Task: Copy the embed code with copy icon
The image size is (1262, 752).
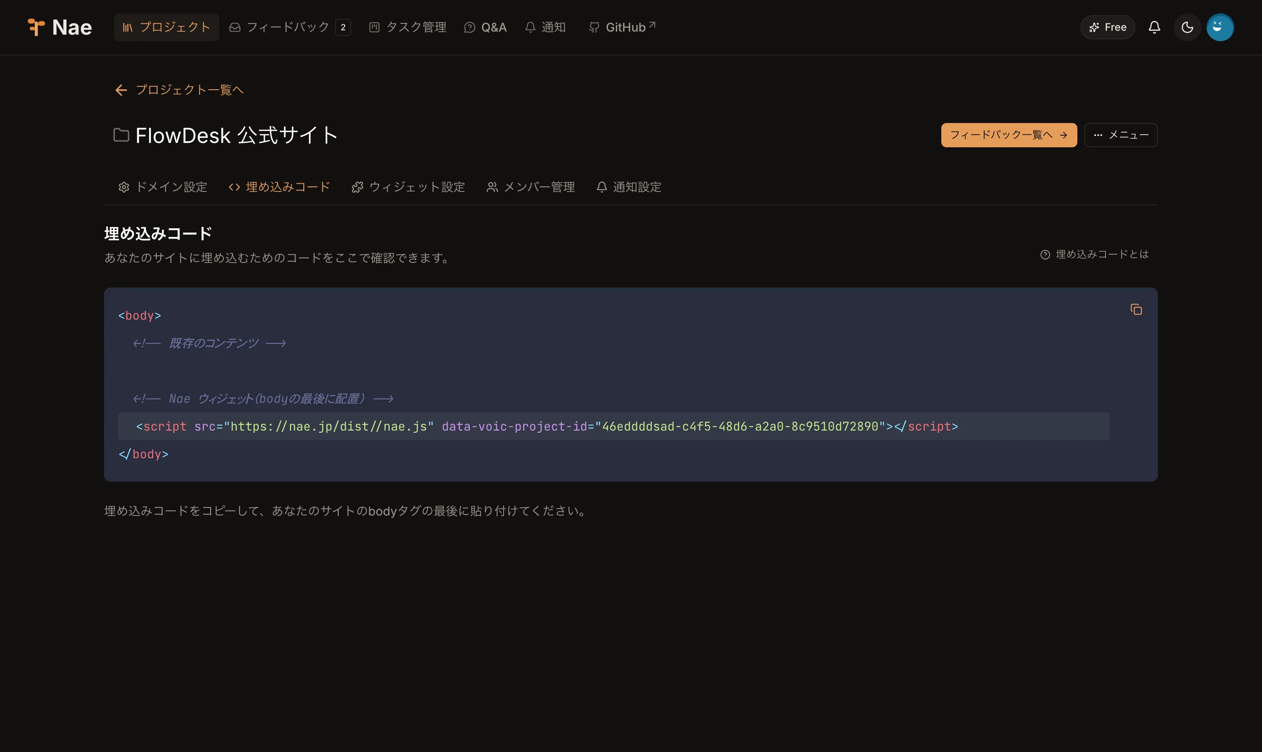Action: point(1136,309)
